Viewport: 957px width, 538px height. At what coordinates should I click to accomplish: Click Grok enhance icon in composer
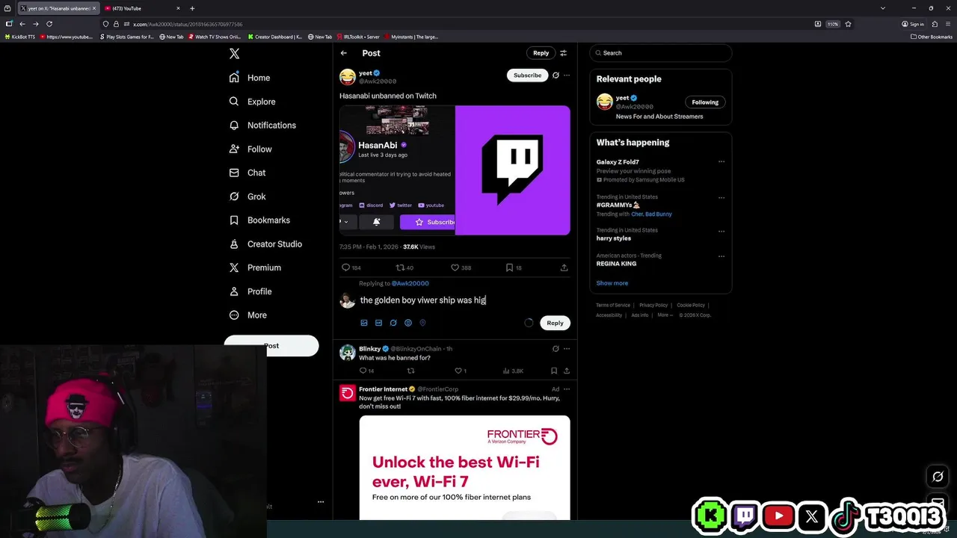pyautogui.click(x=393, y=323)
